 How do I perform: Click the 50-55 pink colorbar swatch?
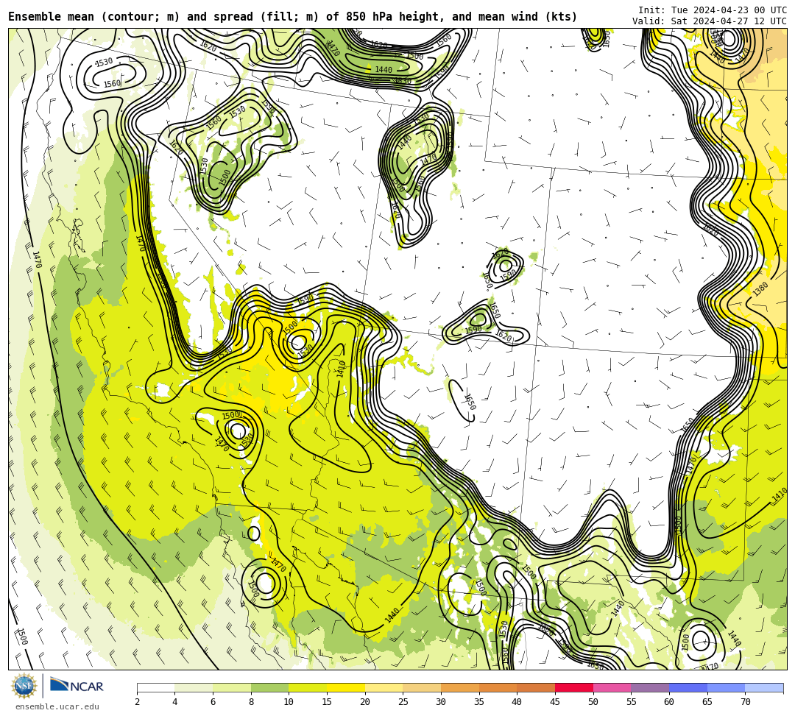point(612,687)
